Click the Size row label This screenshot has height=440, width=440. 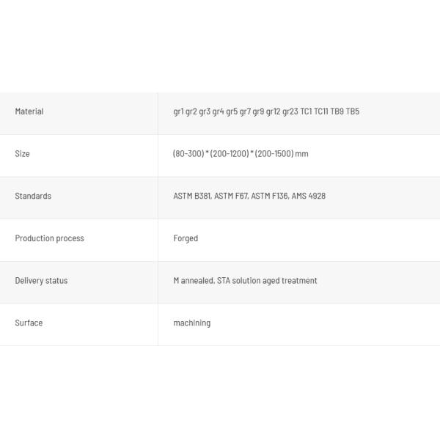tap(22, 154)
